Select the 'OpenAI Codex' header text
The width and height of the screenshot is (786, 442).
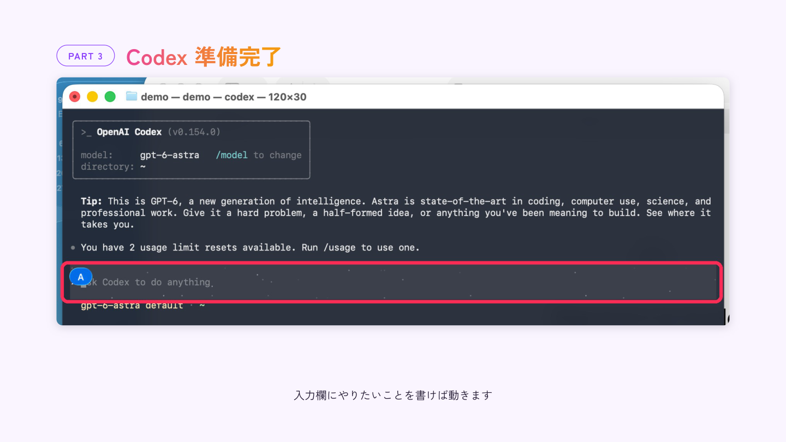129,132
